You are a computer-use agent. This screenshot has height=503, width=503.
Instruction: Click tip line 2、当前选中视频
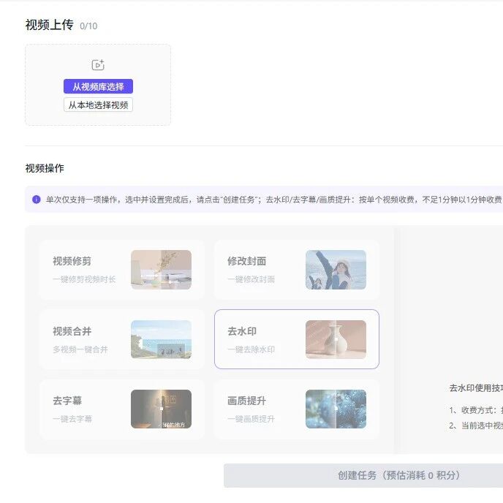[476, 426]
